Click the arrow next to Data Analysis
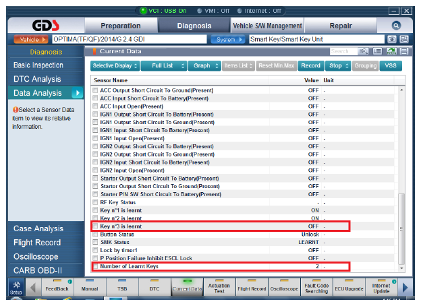The image size is (421, 306). (x=78, y=93)
